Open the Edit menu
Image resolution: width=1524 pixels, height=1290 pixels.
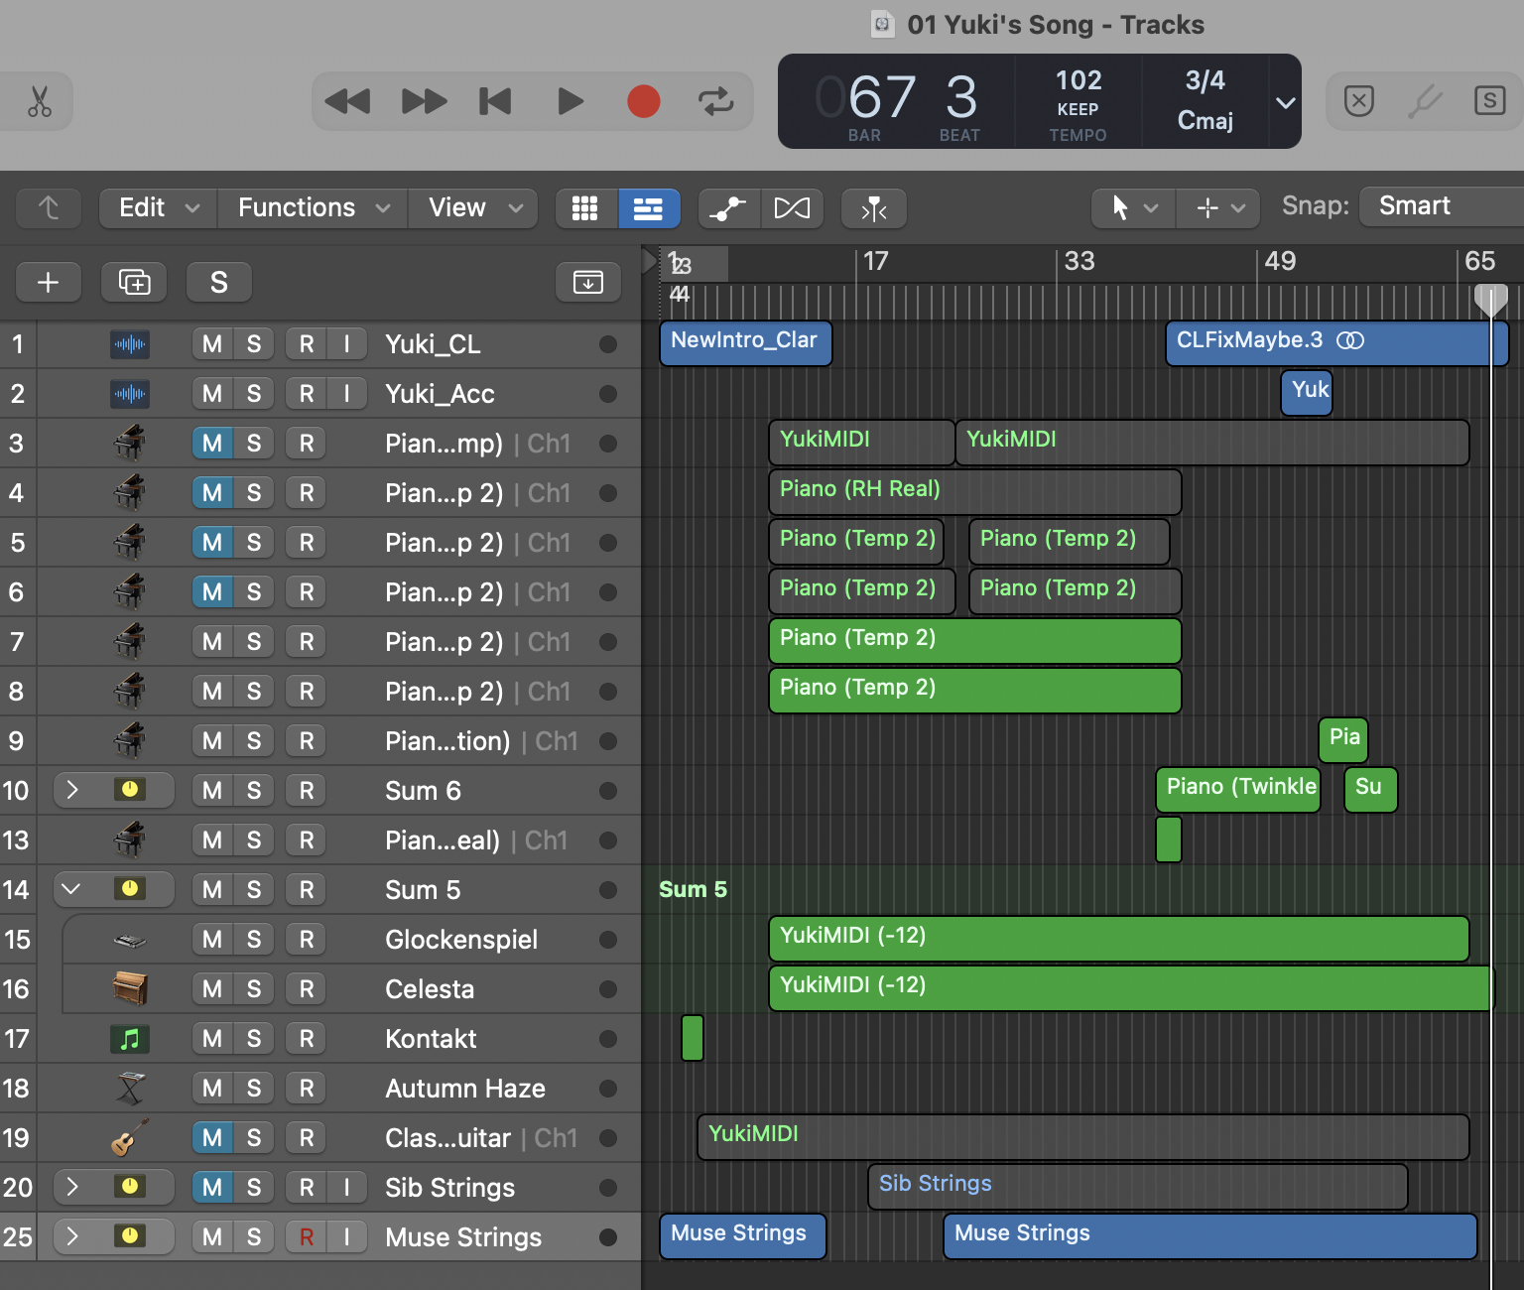pyautogui.click(x=159, y=207)
